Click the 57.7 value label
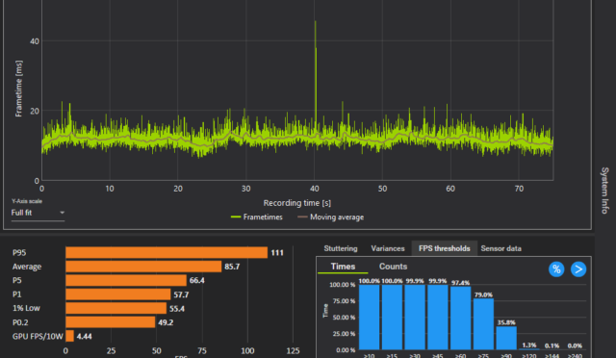 181,294
